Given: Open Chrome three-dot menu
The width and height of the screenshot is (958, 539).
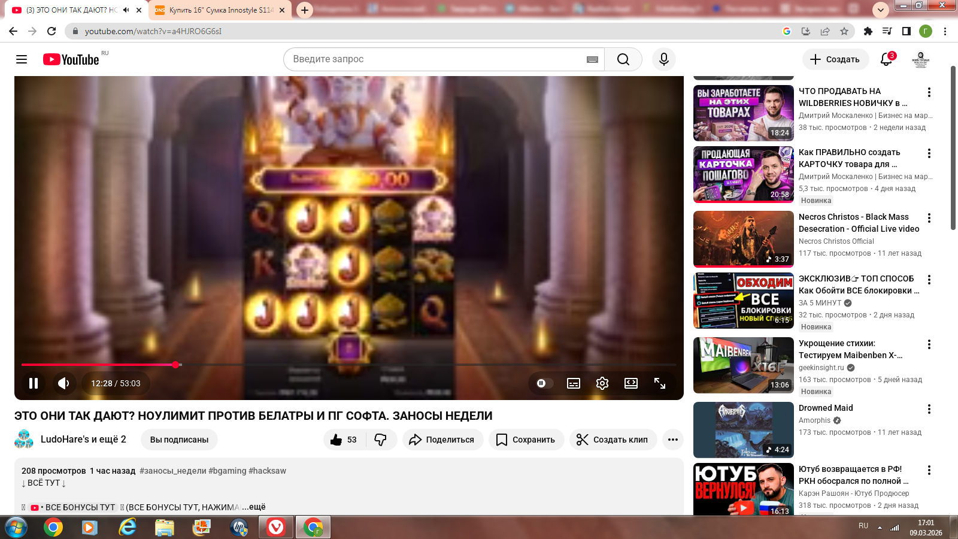Looking at the screenshot, I should click(945, 31).
